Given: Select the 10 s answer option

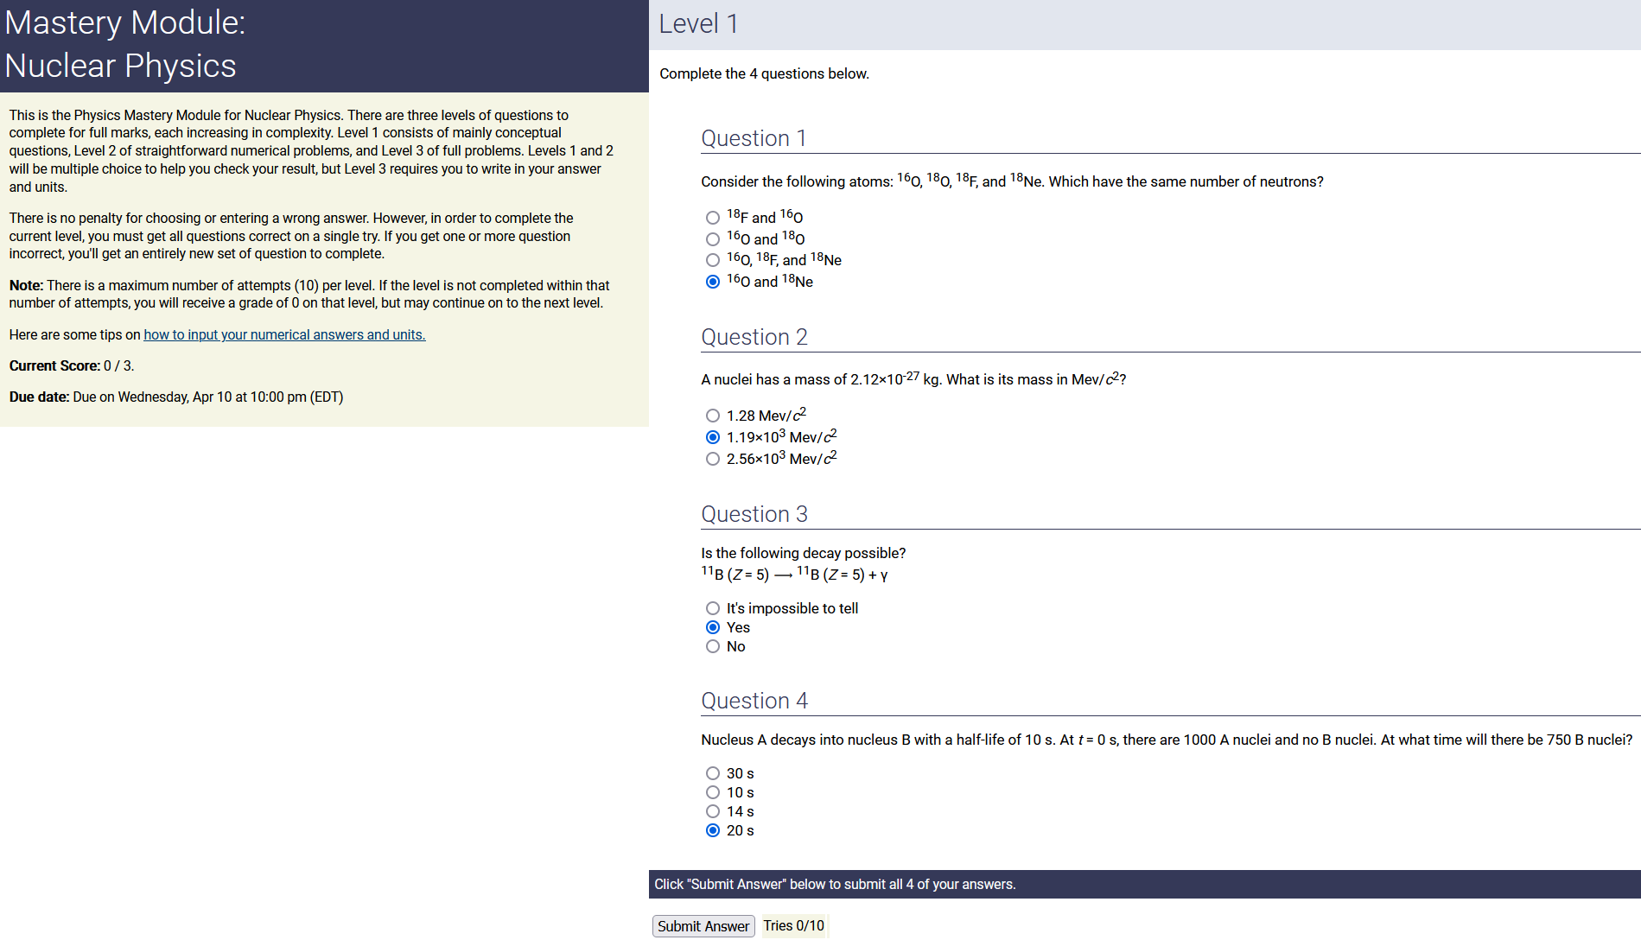Looking at the screenshot, I should (x=712, y=792).
